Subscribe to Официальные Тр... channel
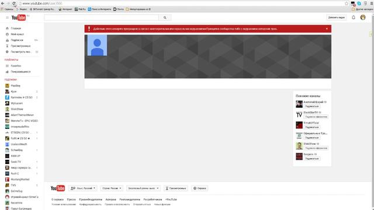This screenshot has height=210, width=374. [x=312, y=138]
